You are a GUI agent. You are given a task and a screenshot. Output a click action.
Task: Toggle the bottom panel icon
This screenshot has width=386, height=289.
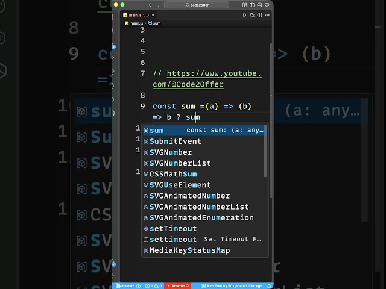point(259,5)
